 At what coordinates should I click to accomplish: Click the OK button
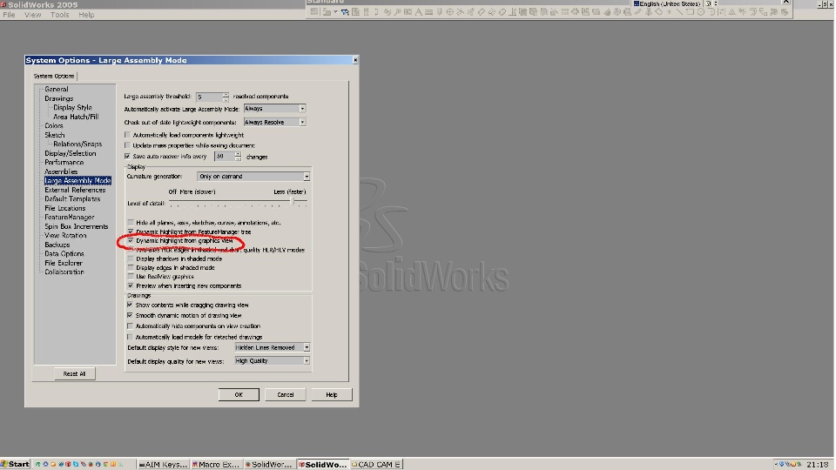point(239,394)
